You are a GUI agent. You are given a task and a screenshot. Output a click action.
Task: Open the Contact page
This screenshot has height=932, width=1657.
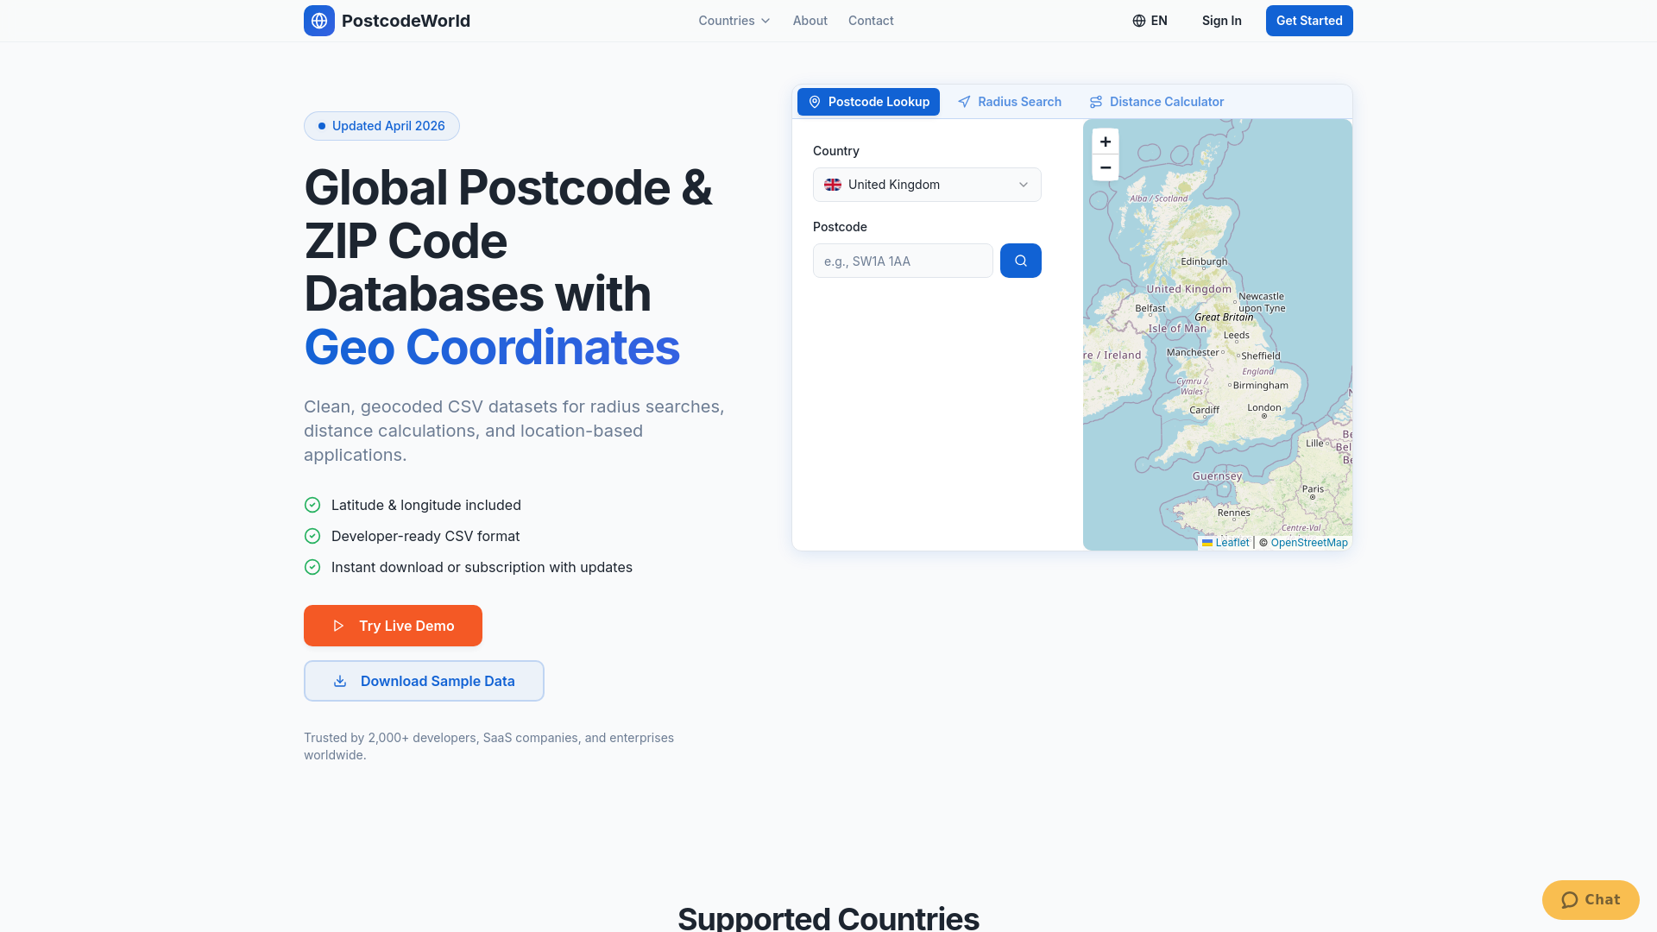pyautogui.click(x=871, y=21)
